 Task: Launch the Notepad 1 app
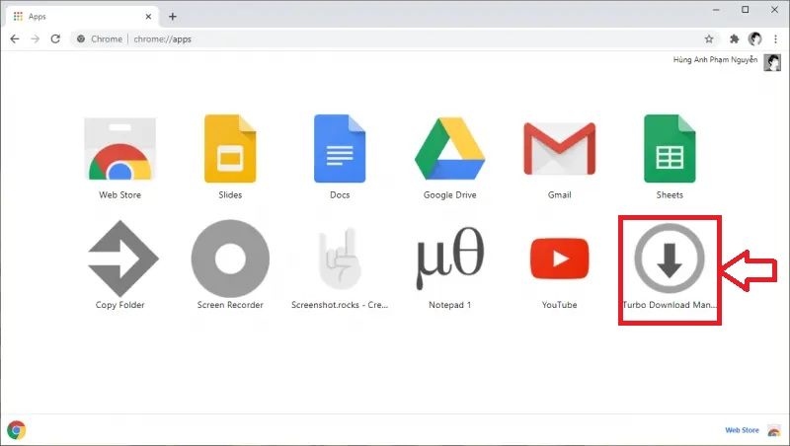[450, 259]
